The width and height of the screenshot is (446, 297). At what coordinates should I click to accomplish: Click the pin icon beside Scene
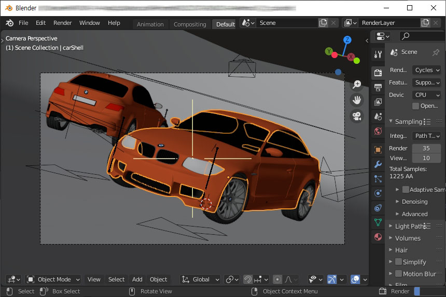coord(436,52)
